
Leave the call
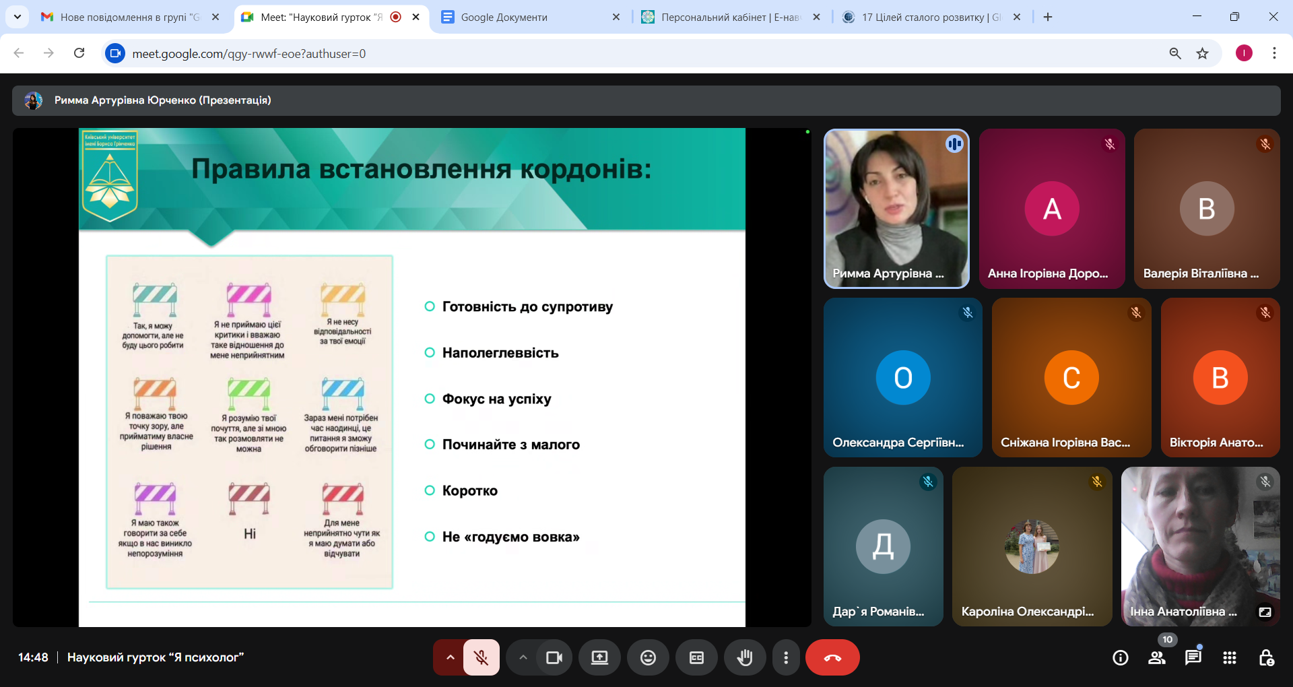click(x=832, y=657)
